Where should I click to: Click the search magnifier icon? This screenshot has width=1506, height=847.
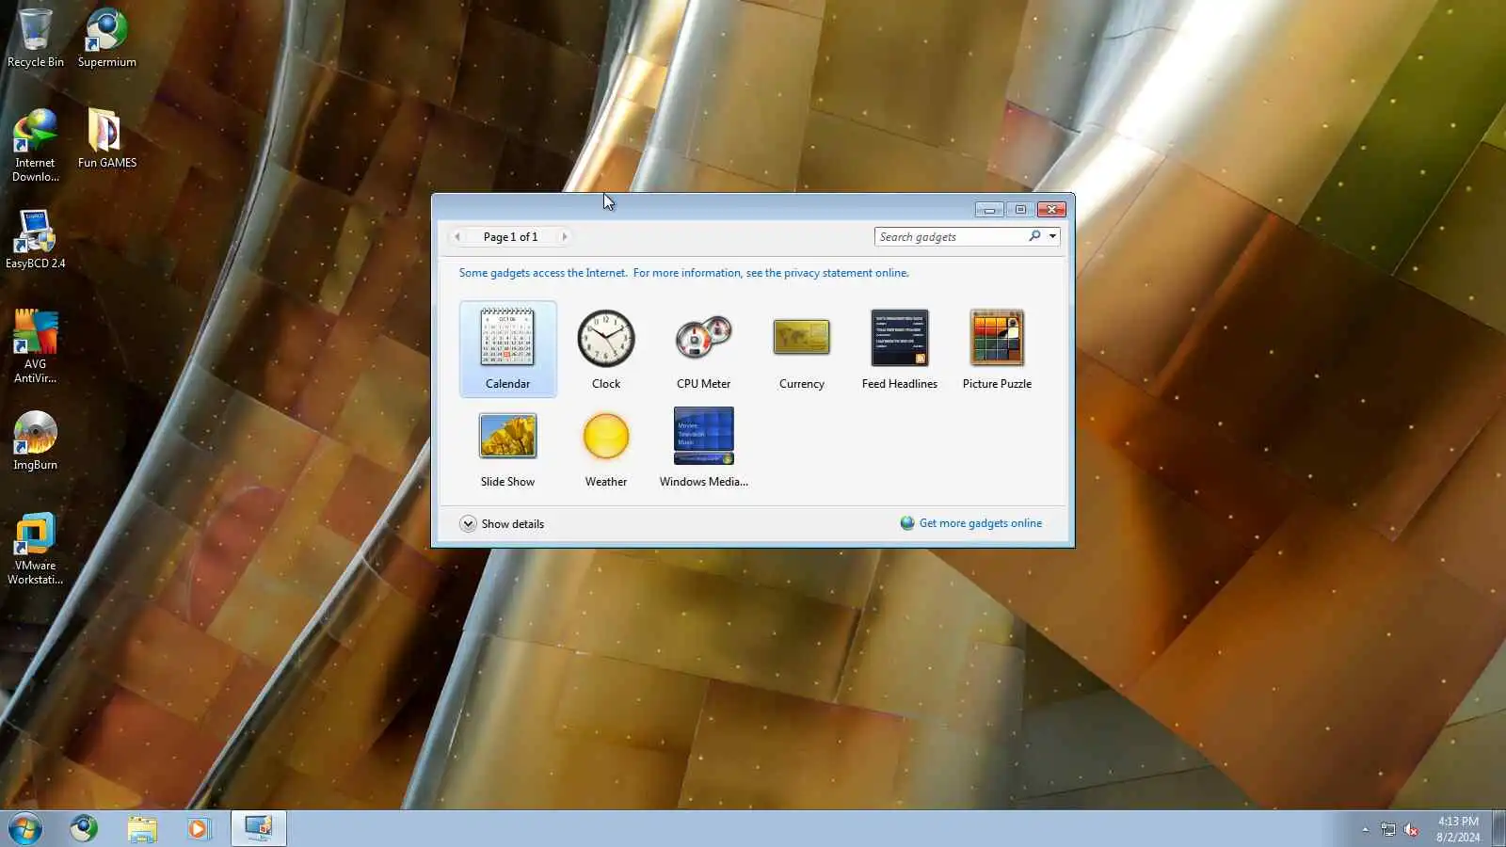(1034, 236)
